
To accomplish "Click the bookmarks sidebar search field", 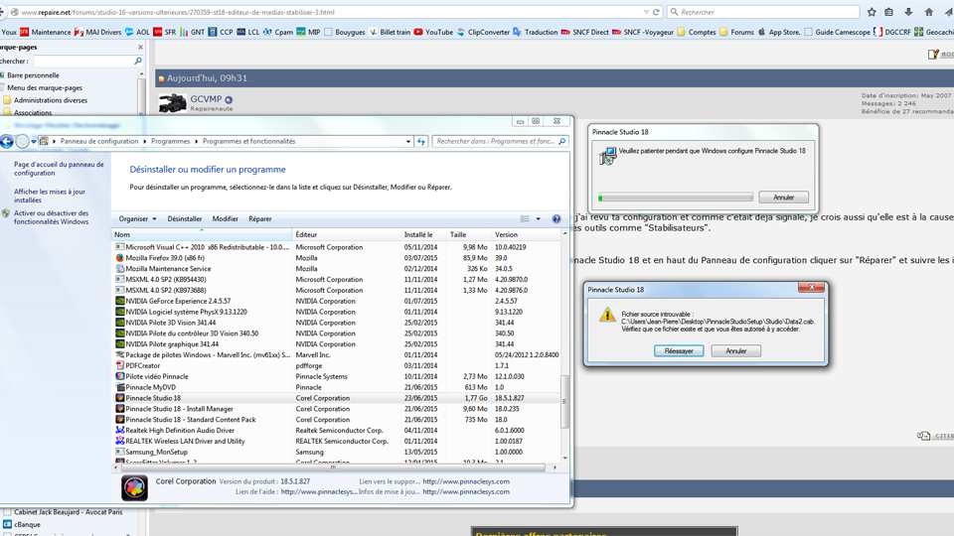I will pos(83,62).
